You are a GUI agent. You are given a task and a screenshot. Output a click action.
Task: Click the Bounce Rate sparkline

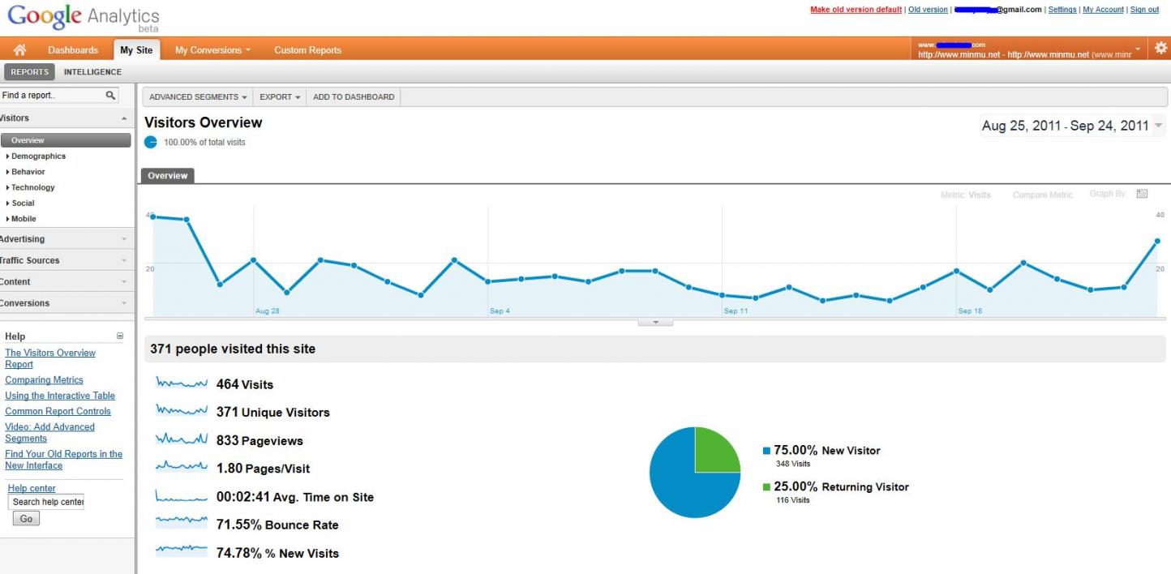point(182,523)
